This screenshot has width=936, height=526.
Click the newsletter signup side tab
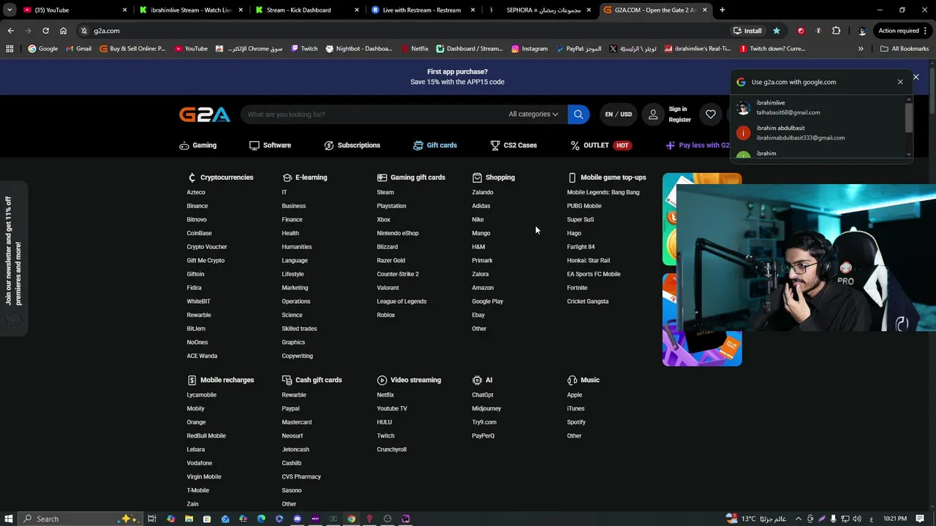pos(13,257)
